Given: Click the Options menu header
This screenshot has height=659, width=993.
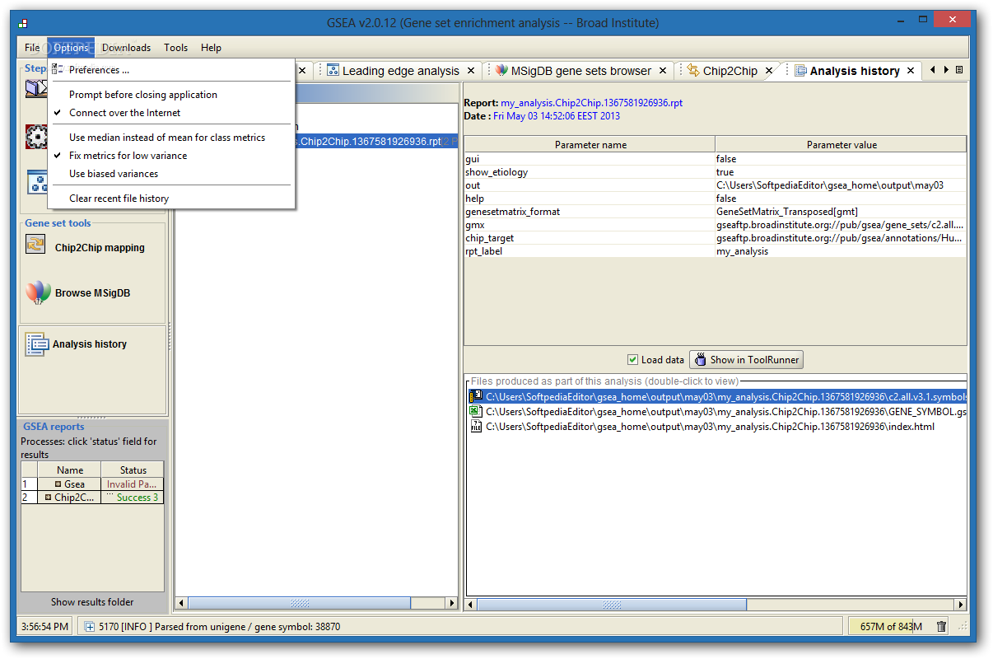Looking at the screenshot, I should 71,48.
